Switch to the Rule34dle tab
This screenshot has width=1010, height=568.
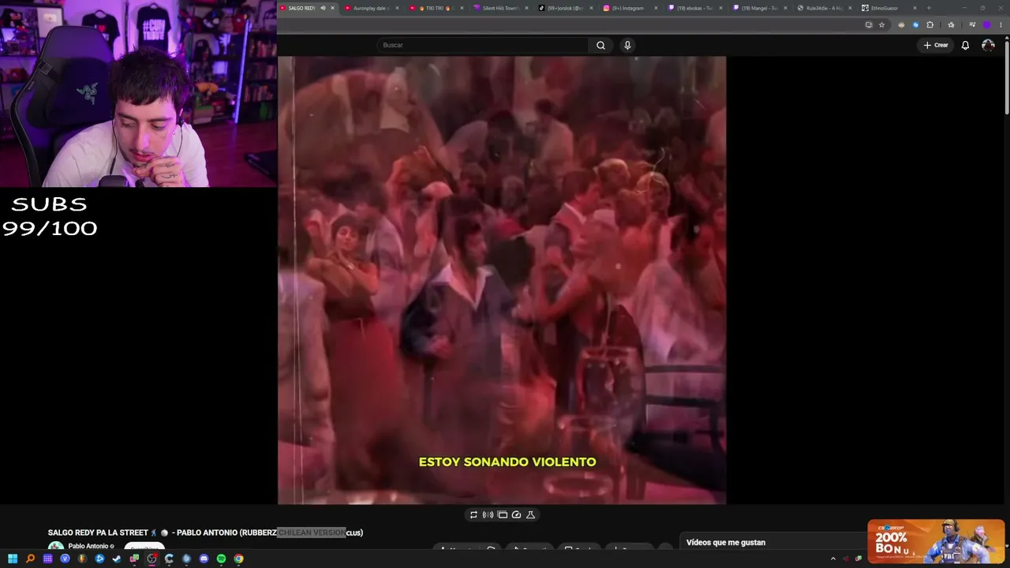point(824,8)
